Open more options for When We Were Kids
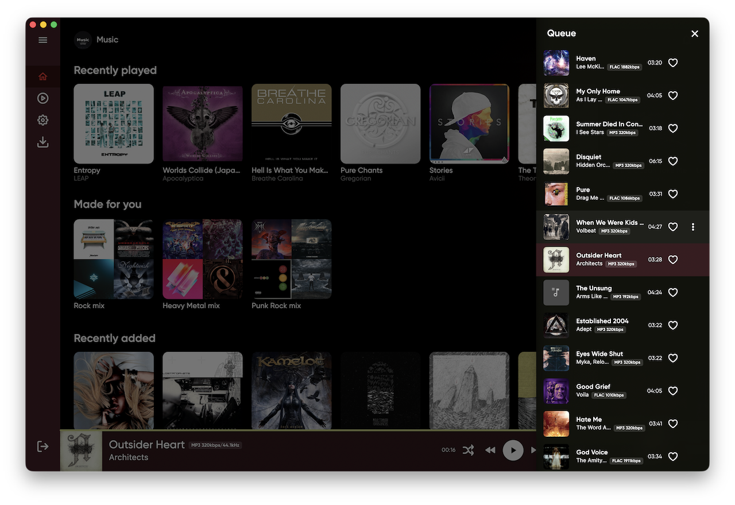 tap(693, 227)
